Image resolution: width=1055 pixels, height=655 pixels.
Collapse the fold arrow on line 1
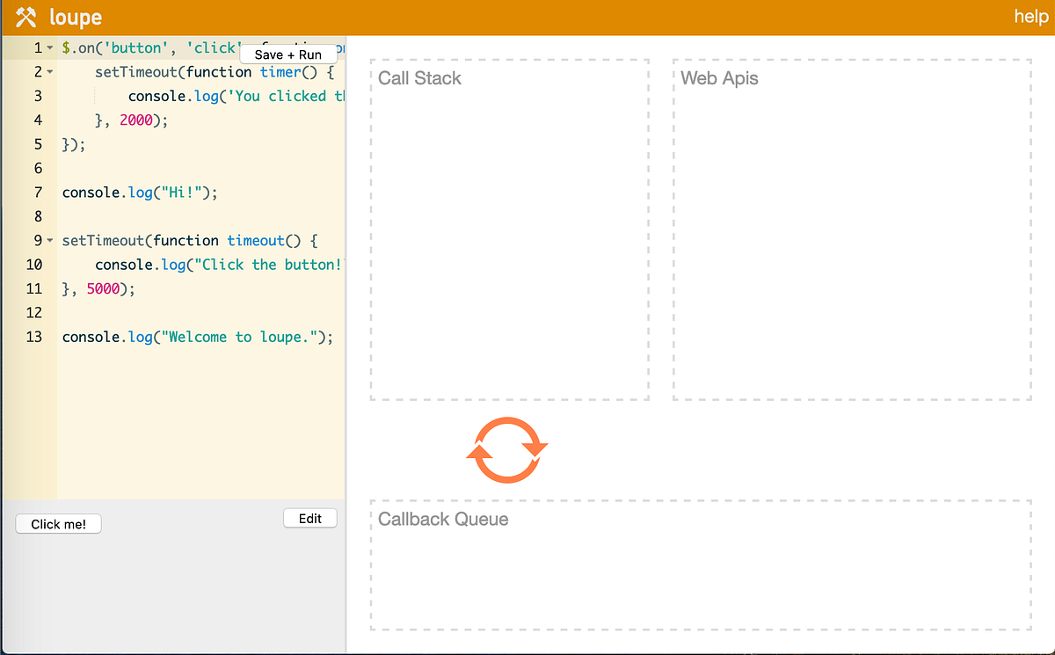(50, 47)
